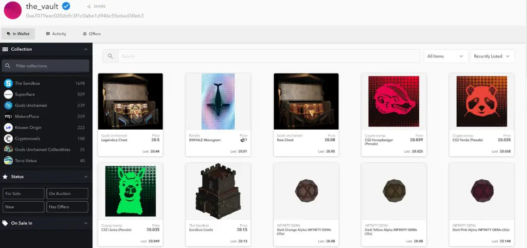Viewport: 527px width, 248px height.
Task: Filter by Cryptovoxels collection name
Action: [x=27, y=138]
